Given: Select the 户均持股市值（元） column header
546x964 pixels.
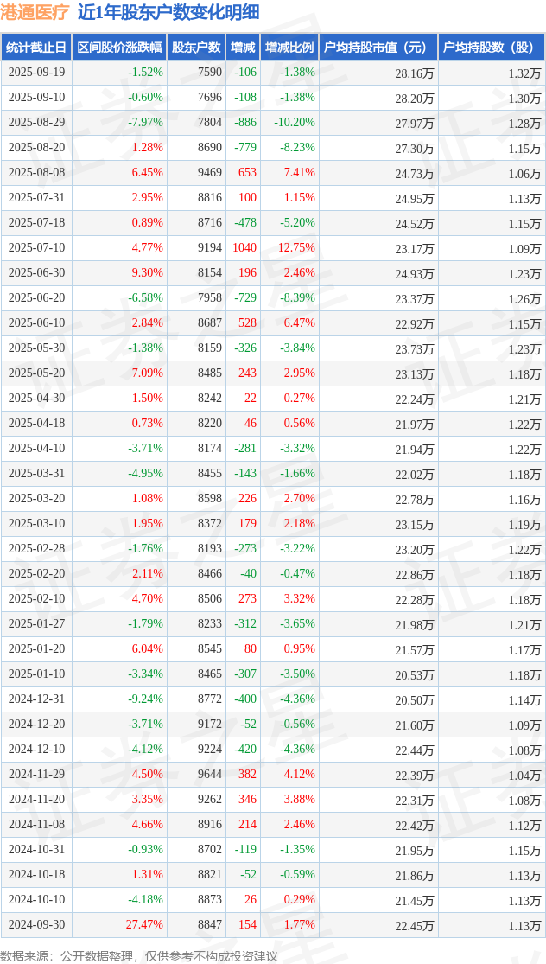Looking at the screenshot, I should tap(378, 48).
